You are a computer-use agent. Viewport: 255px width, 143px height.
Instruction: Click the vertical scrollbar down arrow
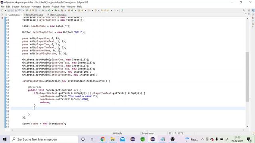(x=247, y=126)
